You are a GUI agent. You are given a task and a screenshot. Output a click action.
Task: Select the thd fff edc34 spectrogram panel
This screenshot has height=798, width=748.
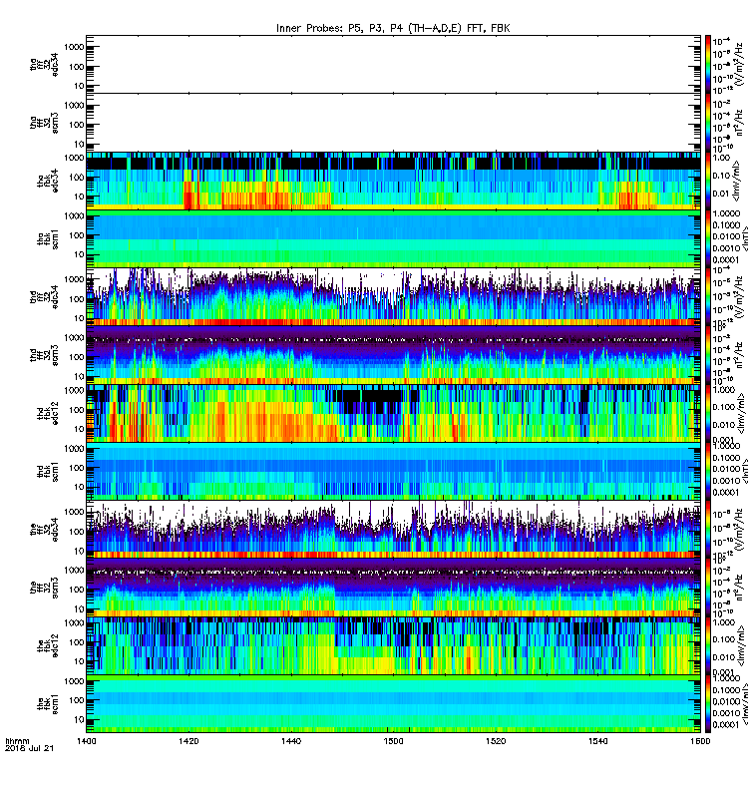point(393,296)
